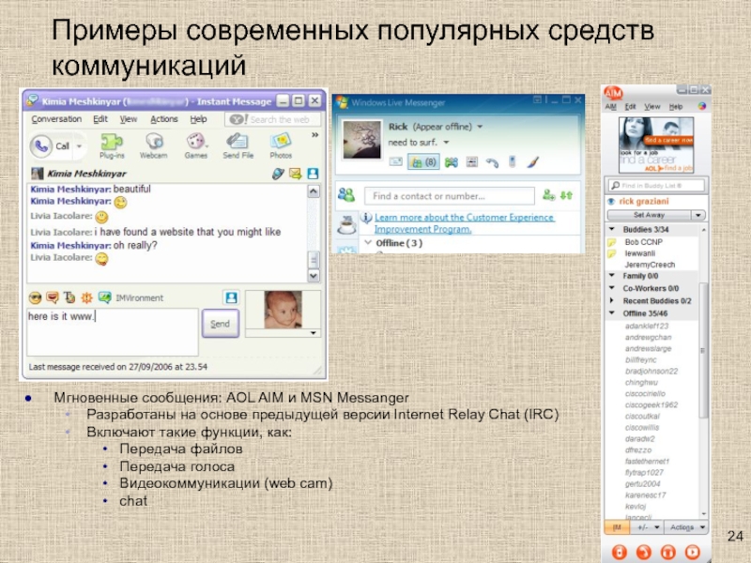Select buddy JeremyCreech

pos(650,265)
